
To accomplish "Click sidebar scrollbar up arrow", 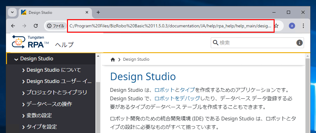I will [98, 56].
